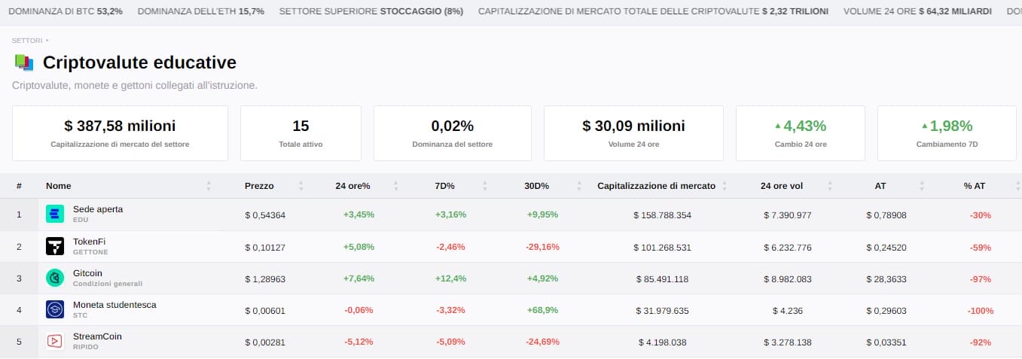Select the Gitcoin green logo icon
The image size is (1022, 359).
pyautogui.click(x=56, y=278)
